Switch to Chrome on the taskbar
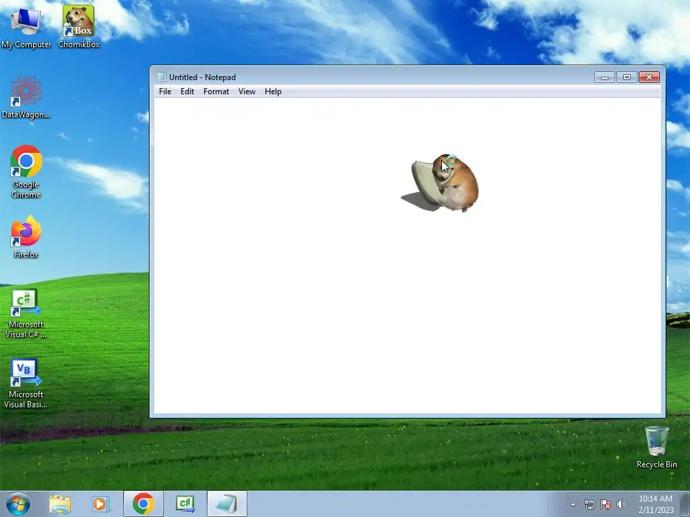Viewport: 690px width, 517px height. 143,504
